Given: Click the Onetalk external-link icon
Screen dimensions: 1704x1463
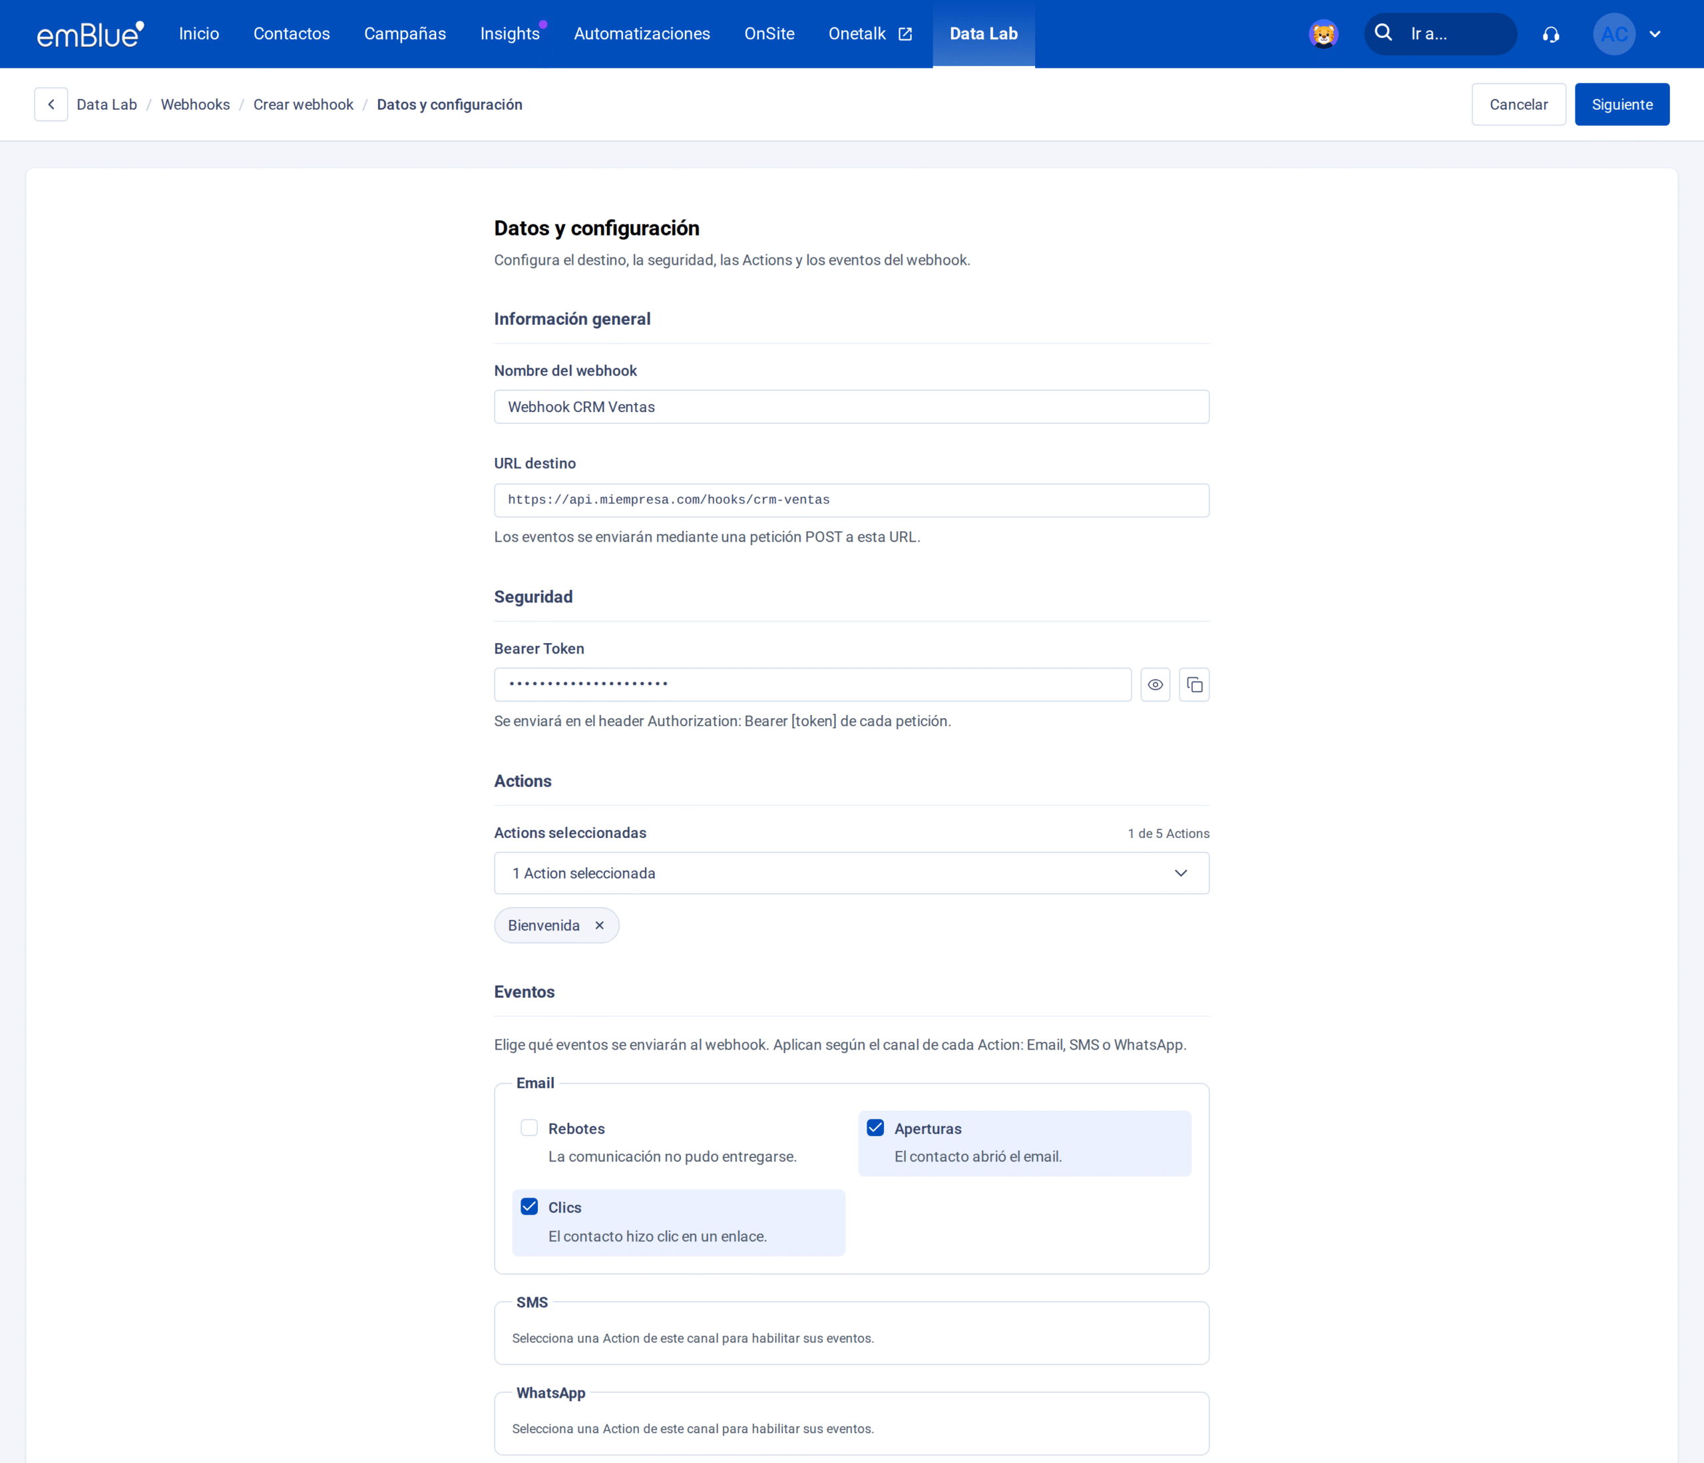Looking at the screenshot, I should (905, 34).
